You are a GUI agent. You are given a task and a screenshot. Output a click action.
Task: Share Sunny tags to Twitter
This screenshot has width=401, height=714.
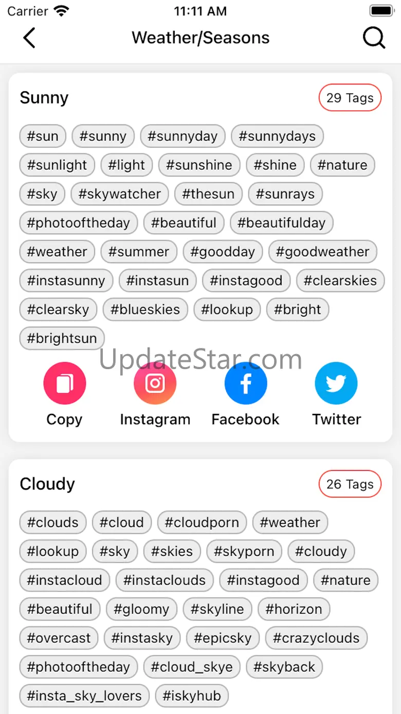tap(336, 384)
